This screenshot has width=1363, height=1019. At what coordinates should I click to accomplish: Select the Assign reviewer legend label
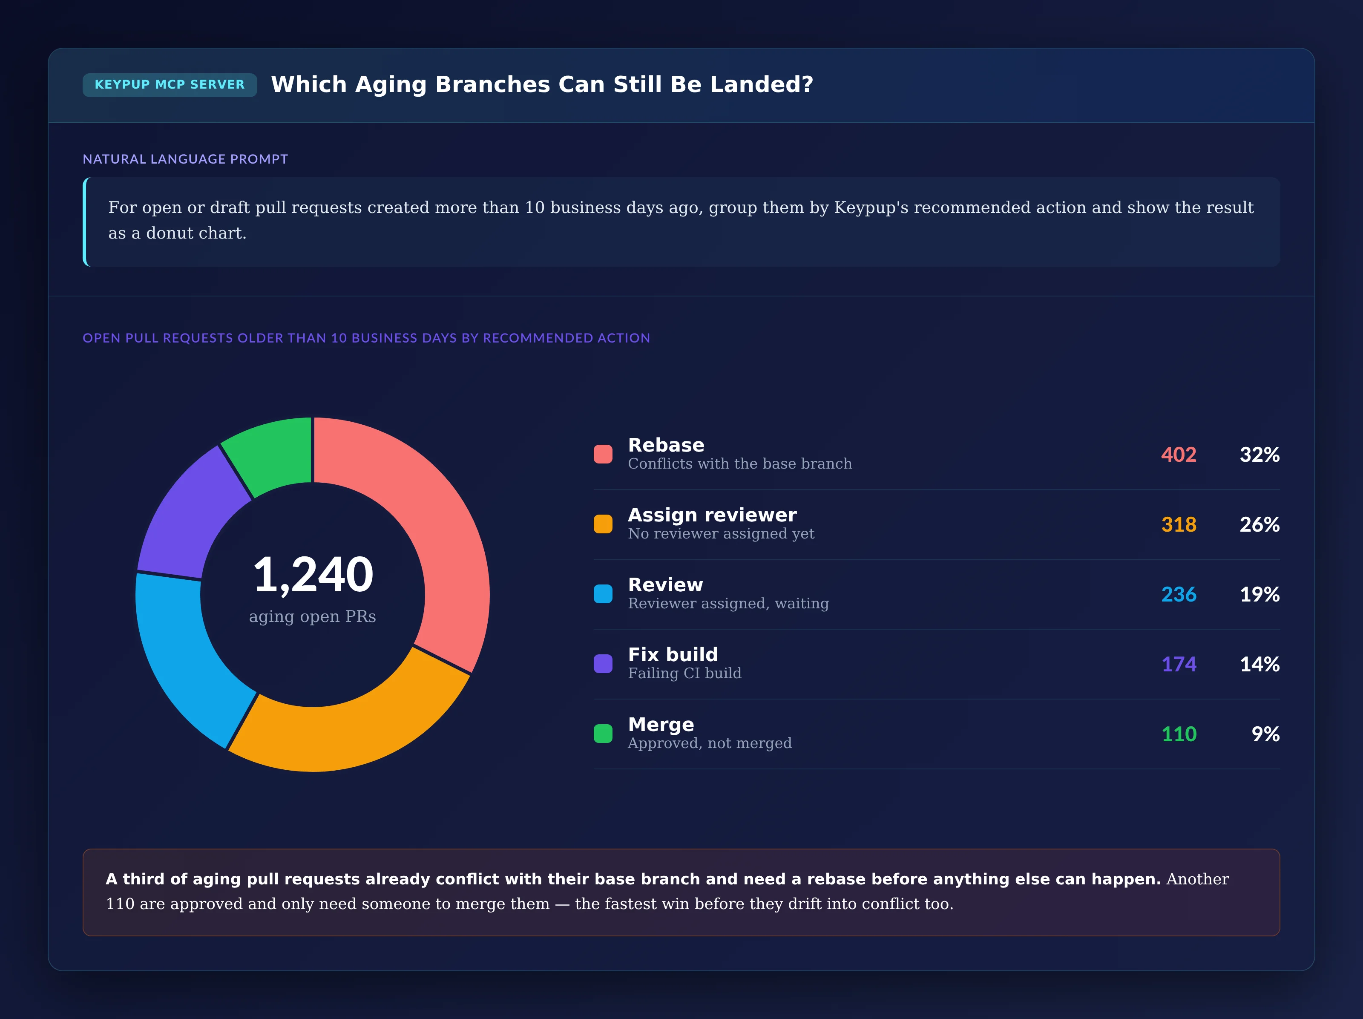pos(712,515)
